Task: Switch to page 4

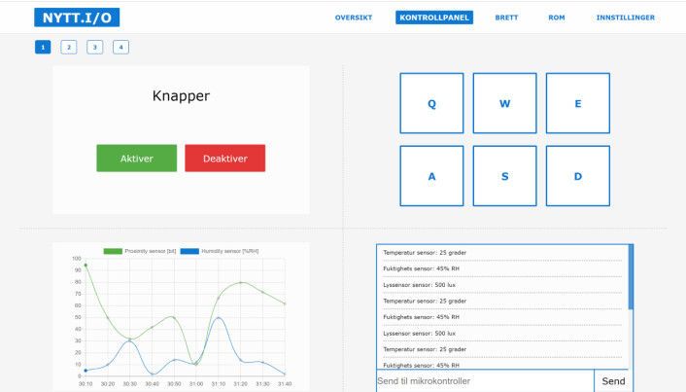Action: coord(120,48)
